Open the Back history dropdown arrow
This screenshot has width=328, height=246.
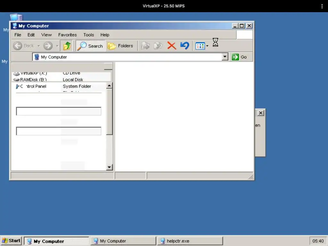[39, 46]
